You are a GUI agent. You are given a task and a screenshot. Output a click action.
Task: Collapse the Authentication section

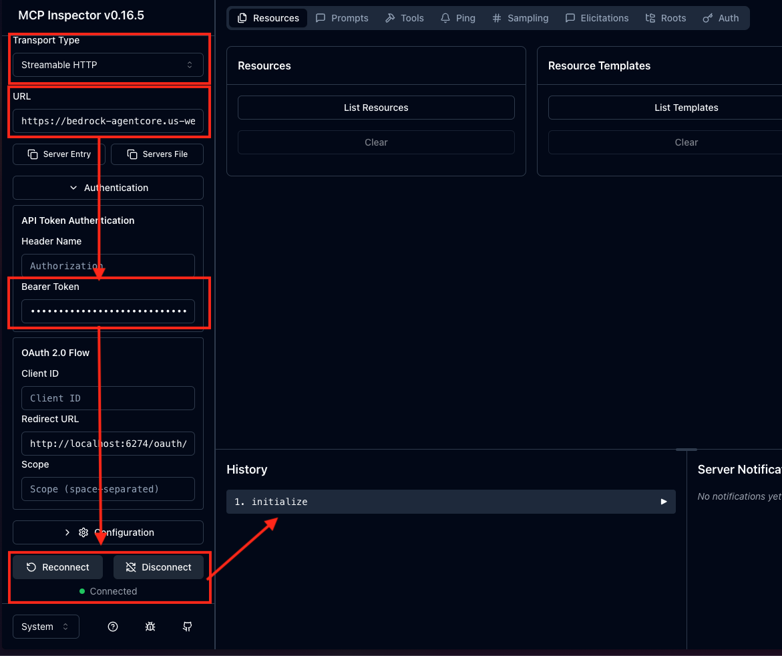(x=108, y=188)
